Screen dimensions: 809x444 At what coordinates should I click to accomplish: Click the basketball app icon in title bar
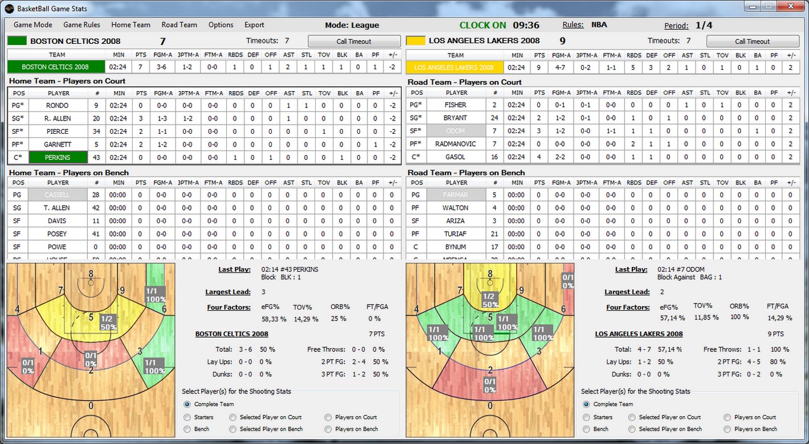9,8
